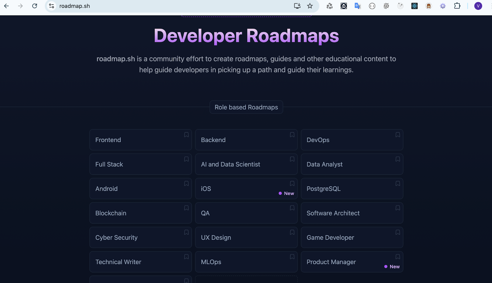Open the Software Architect roadmap
The width and height of the screenshot is (492, 283).
[x=352, y=213]
